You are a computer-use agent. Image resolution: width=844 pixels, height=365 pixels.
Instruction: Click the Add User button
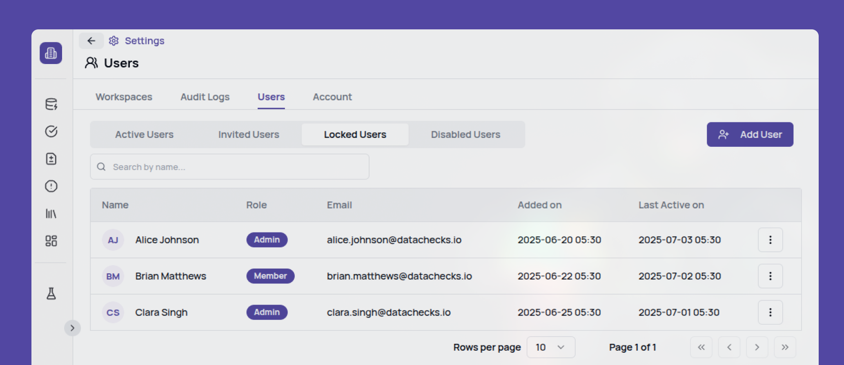750,135
